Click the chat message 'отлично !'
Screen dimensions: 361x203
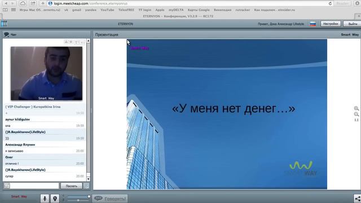[12, 164]
